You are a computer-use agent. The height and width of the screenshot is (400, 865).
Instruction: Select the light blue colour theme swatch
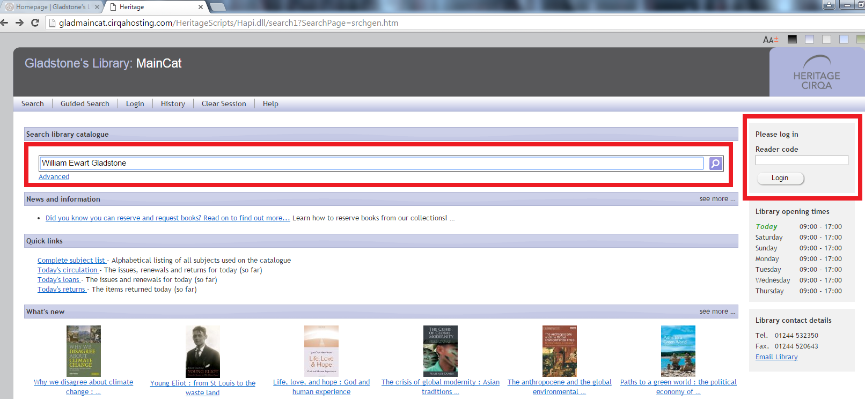point(844,39)
